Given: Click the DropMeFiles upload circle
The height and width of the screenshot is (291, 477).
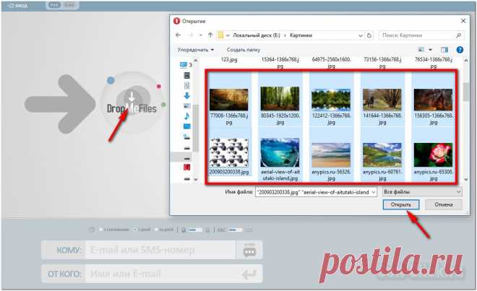Looking at the screenshot, I should coord(132,102).
